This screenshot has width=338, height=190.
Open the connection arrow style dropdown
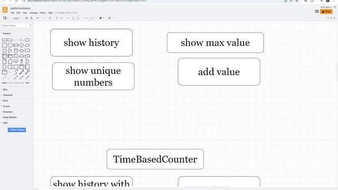click(x=86, y=18)
